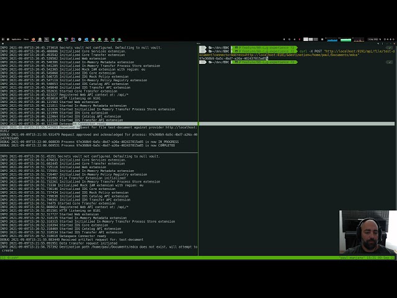Click 'Received artifact request for: test-document' line

72,240
